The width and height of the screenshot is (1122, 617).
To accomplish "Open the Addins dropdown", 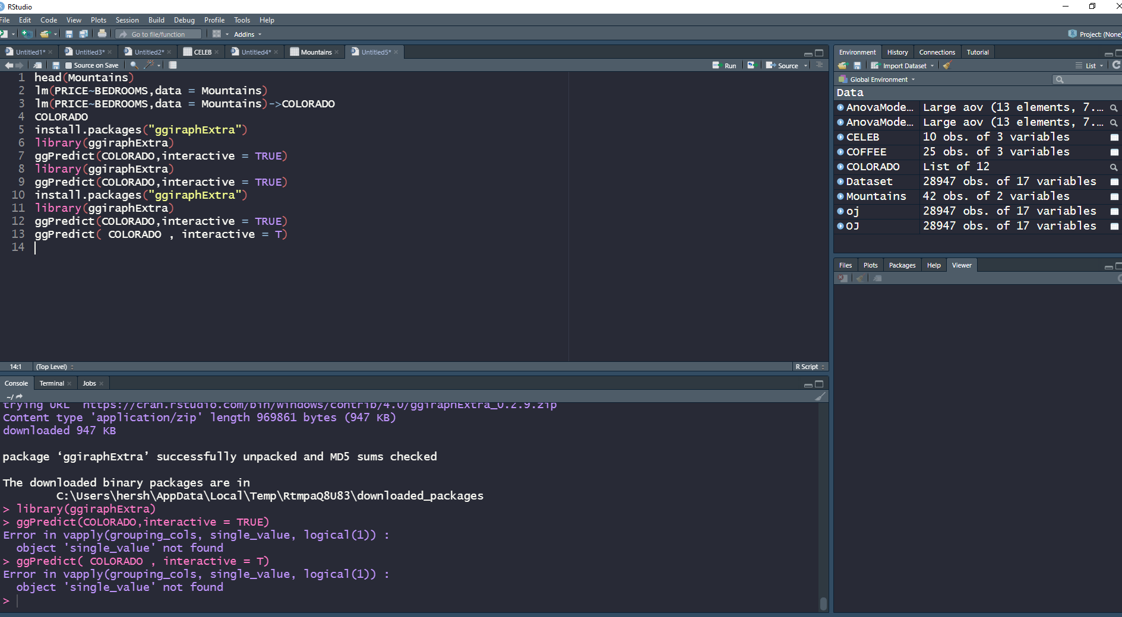I will pyautogui.click(x=244, y=34).
